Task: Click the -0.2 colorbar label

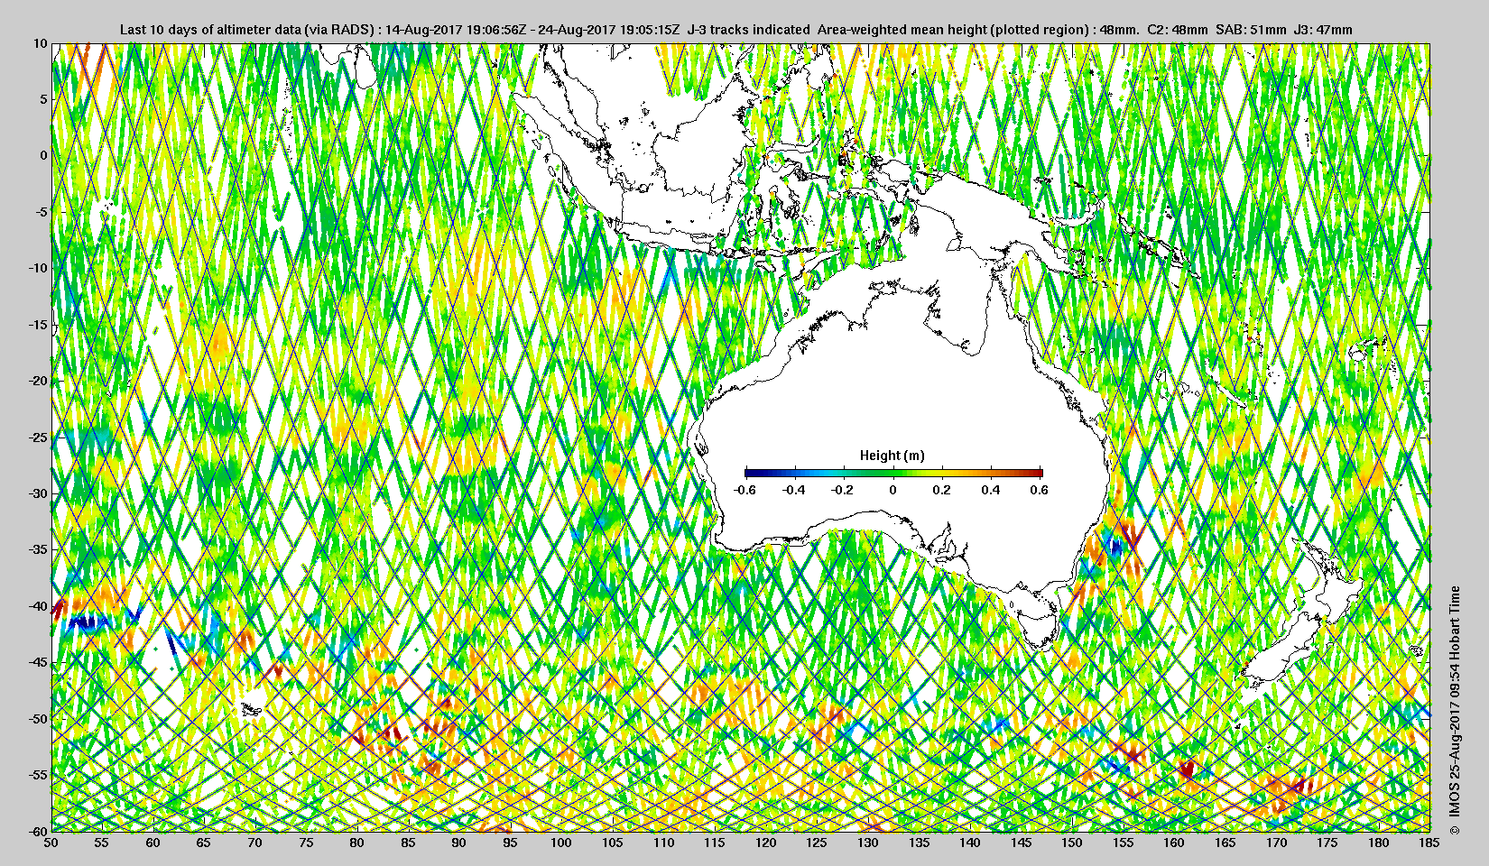Action: click(843, 490)
